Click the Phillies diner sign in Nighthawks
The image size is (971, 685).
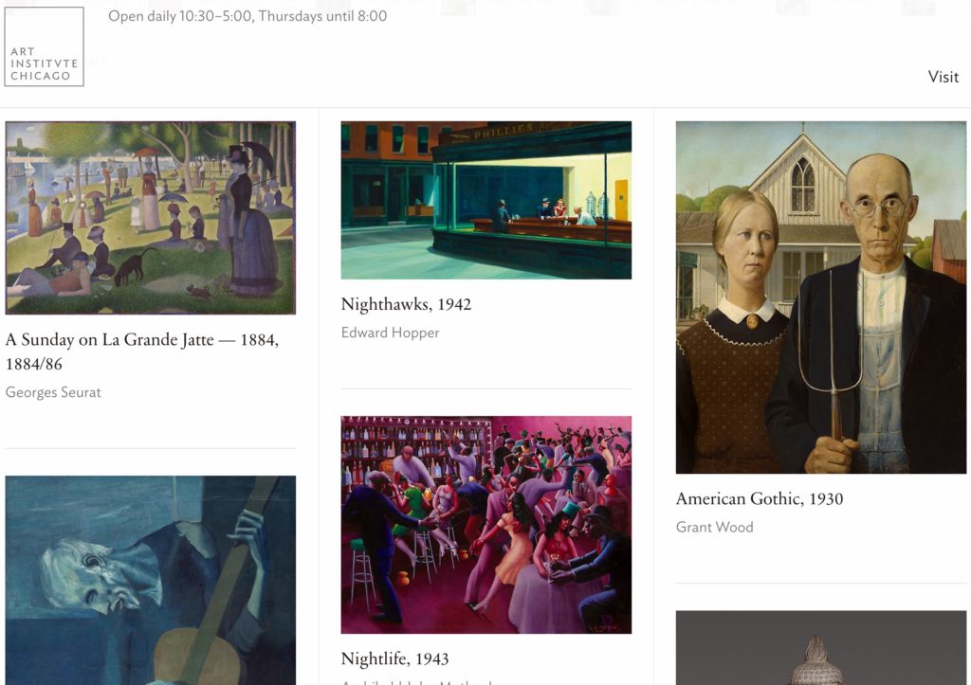coord(503,131)
